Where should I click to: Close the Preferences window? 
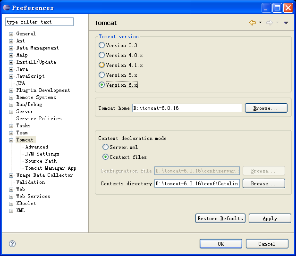(288, 8)
